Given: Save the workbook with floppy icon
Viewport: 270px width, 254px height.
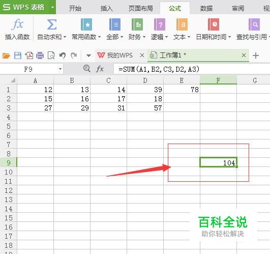Looking at the screenshot, I should pos(18,55).
